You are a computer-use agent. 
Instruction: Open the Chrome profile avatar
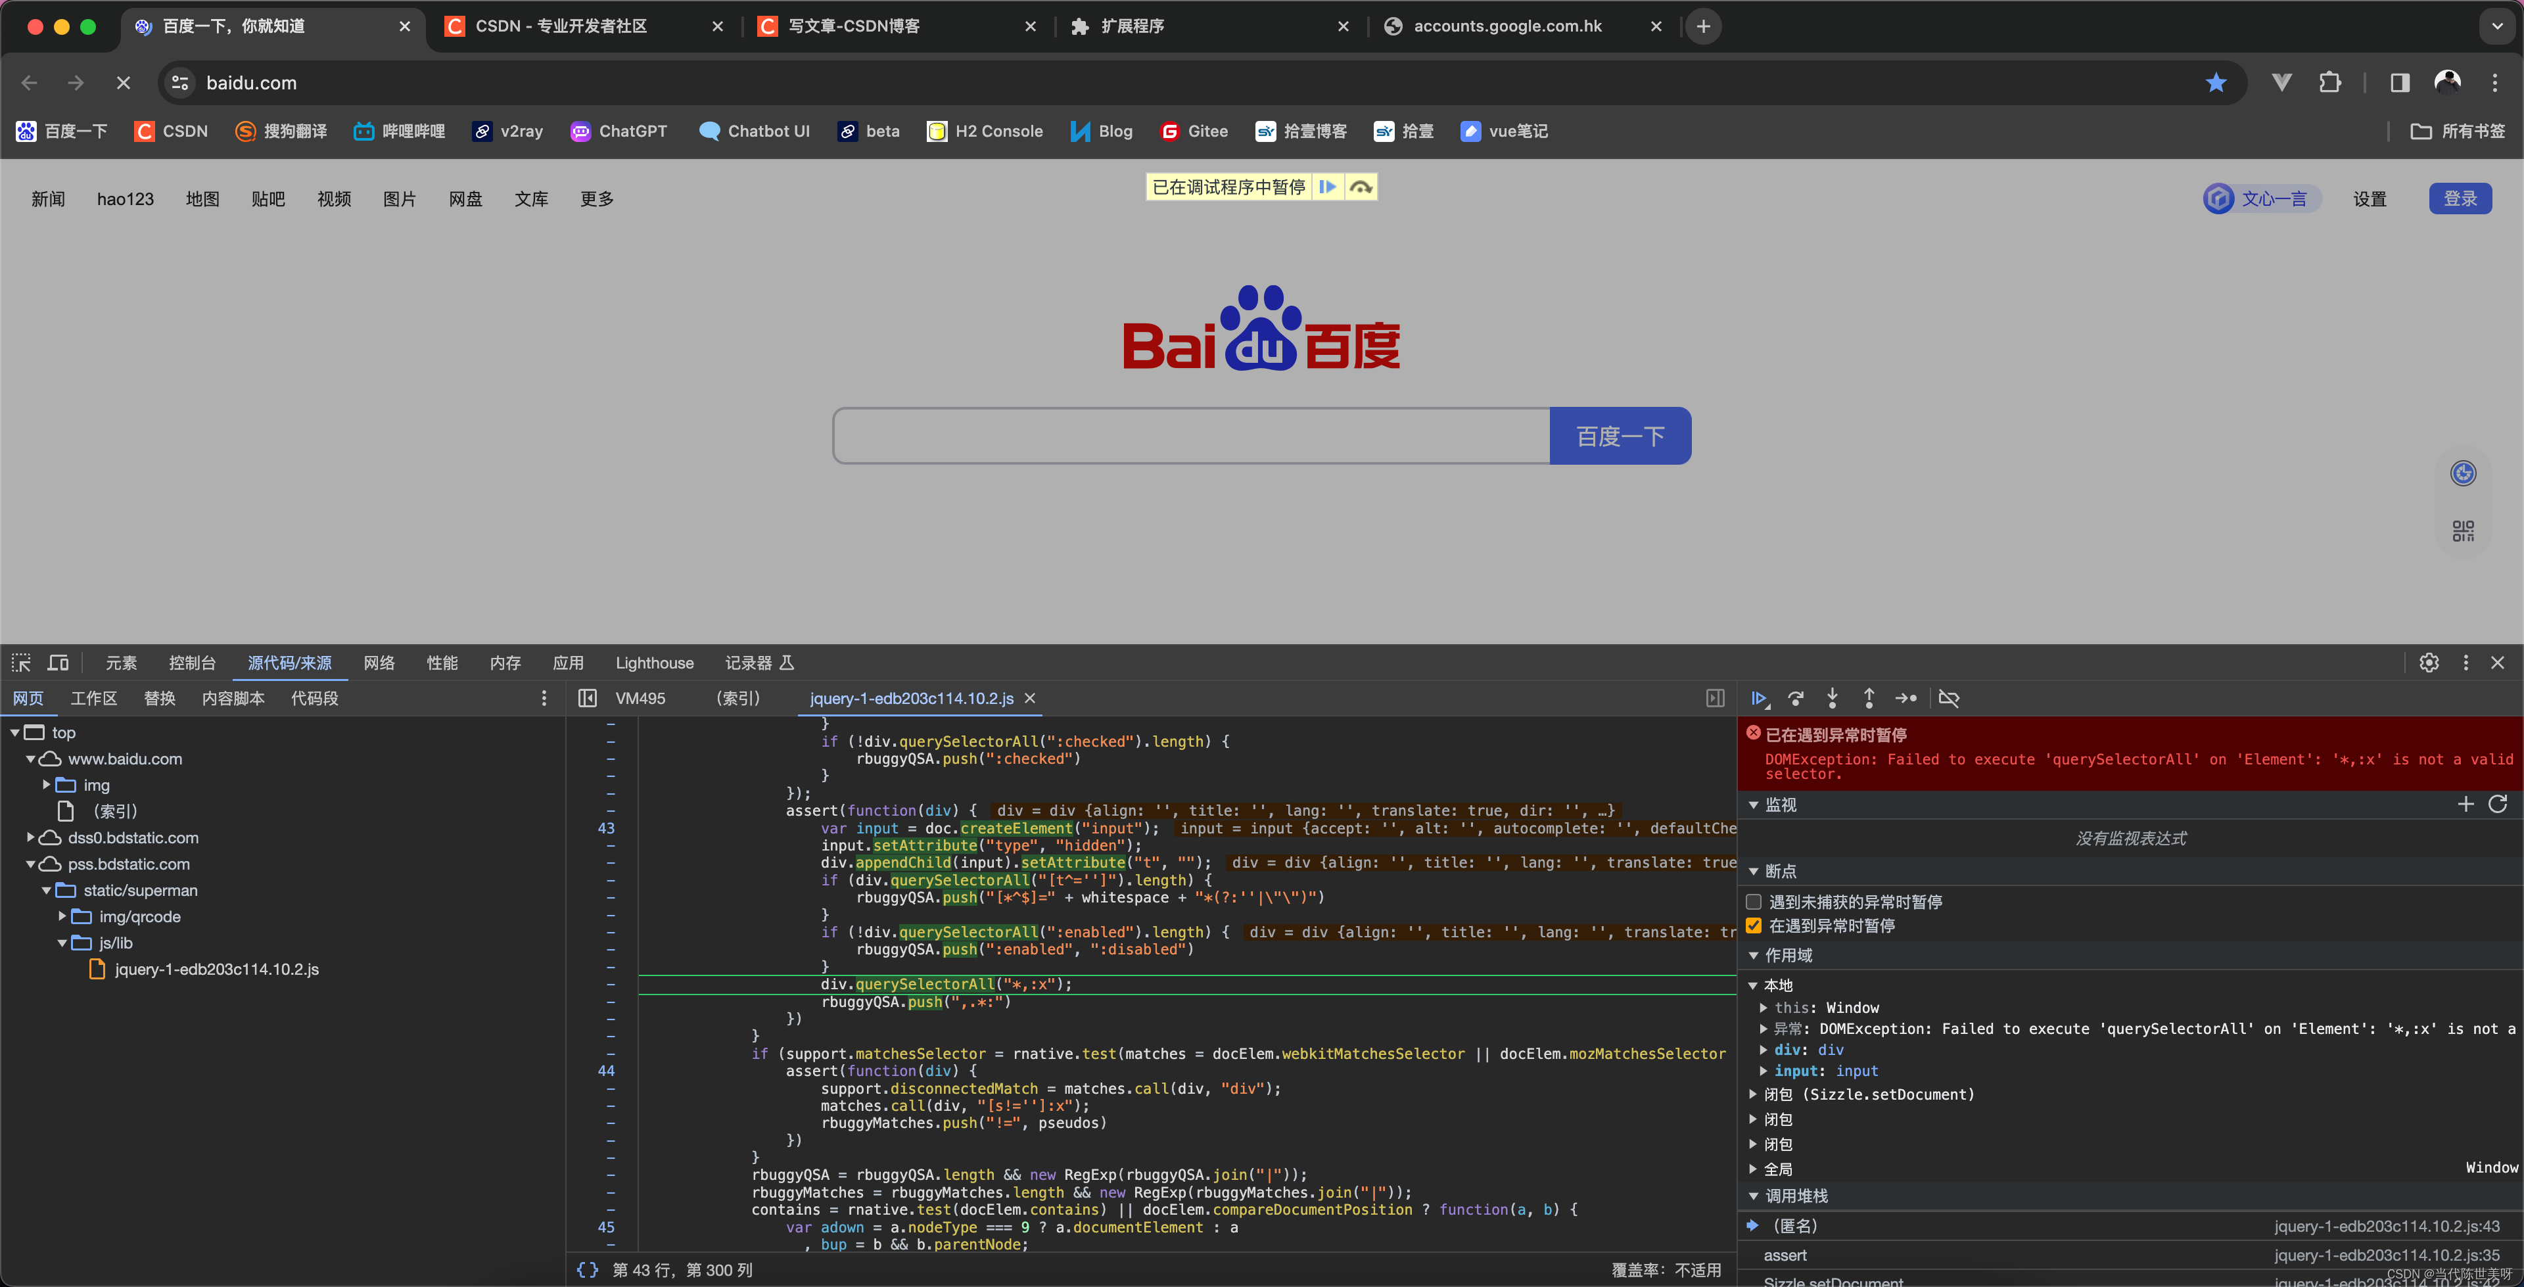pyautogui.click(x=2448, y=82)
